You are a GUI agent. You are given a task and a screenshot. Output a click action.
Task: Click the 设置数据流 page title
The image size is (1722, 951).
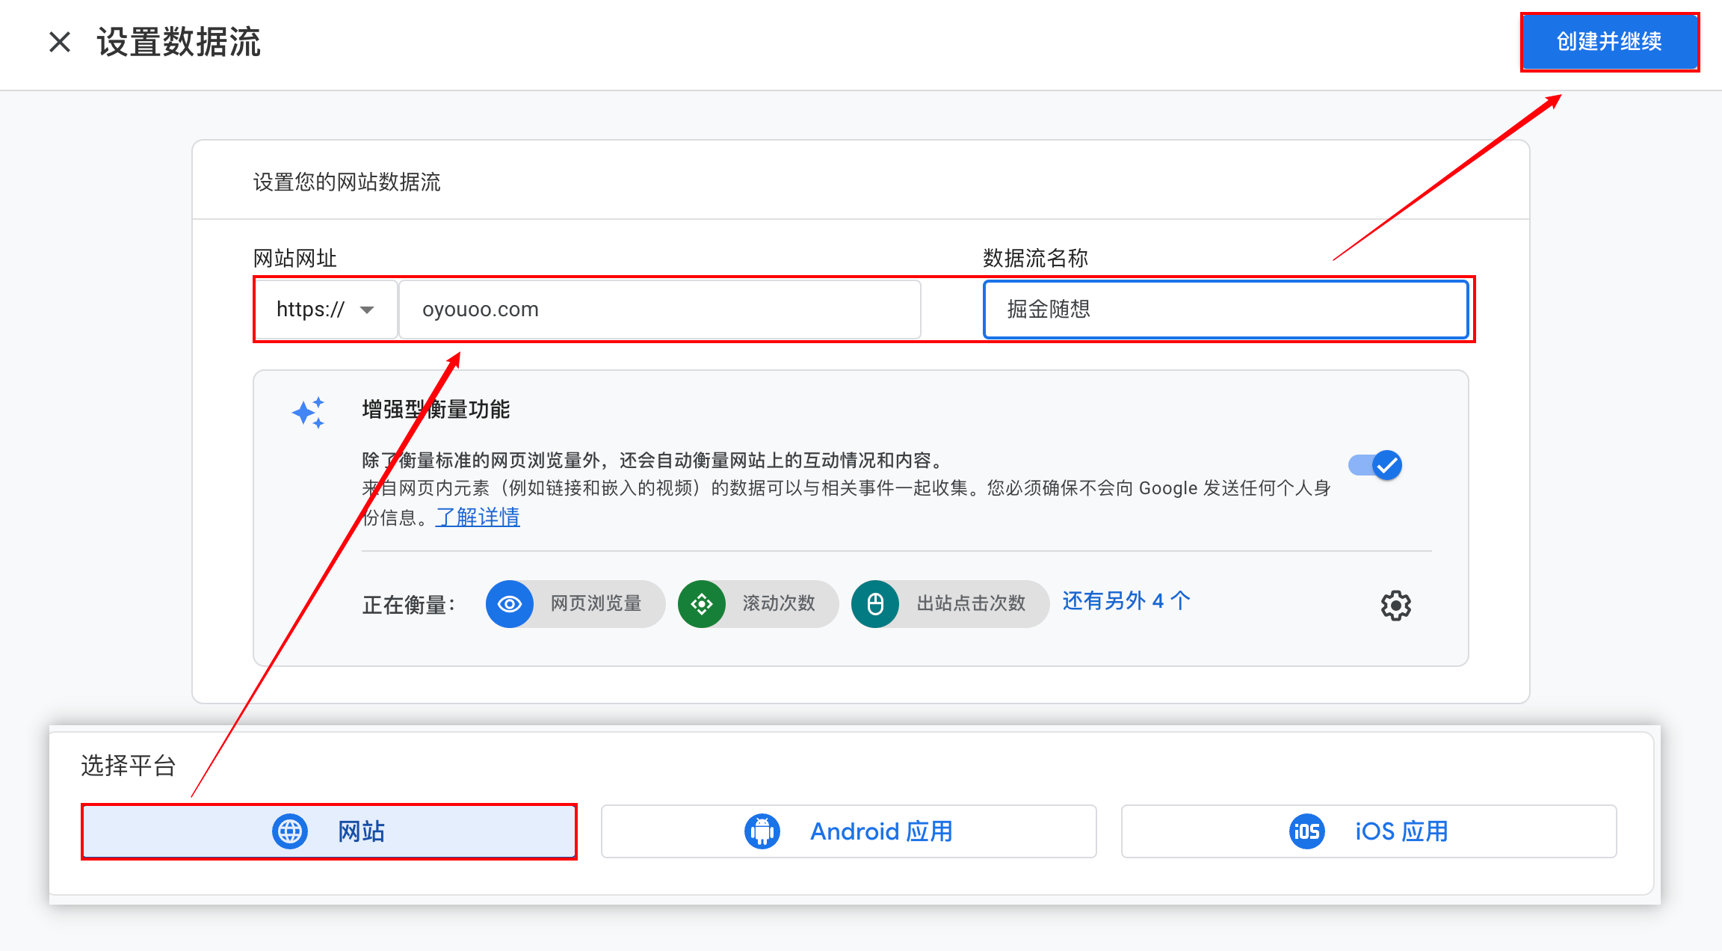pos(179,42)
